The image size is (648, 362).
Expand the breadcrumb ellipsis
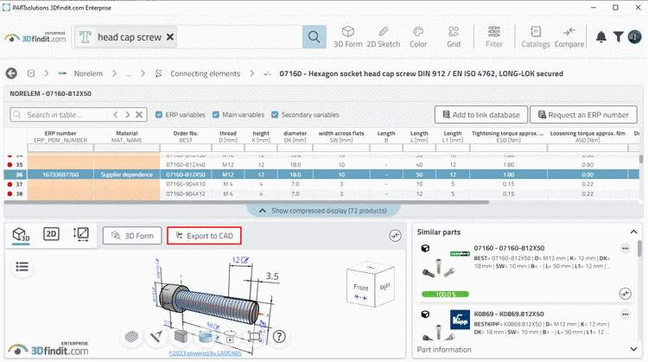pyautogui.click(x=129, y=73)
